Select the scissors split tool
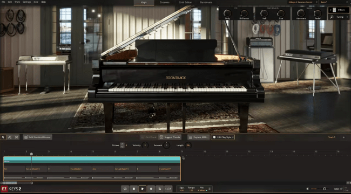The image size is (351, 194). tap(16, 137)
